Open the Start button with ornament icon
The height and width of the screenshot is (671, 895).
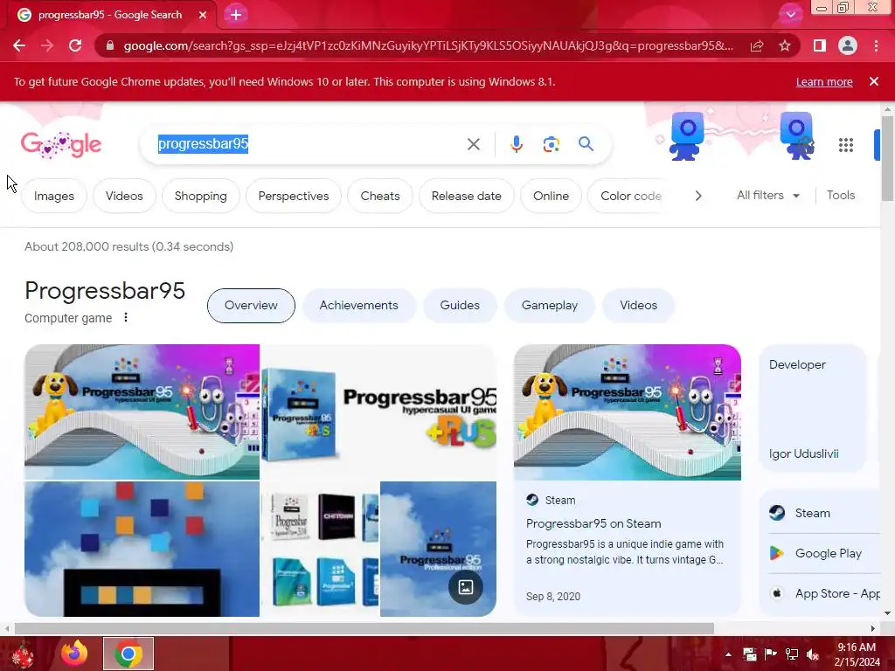pos(23,654)
